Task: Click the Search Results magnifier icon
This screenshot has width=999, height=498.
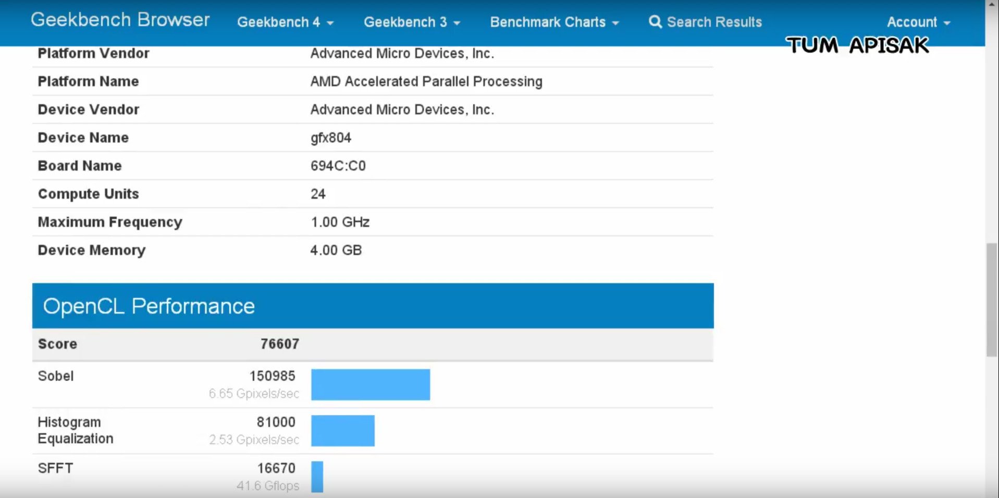Action: [x=655, y=22]
